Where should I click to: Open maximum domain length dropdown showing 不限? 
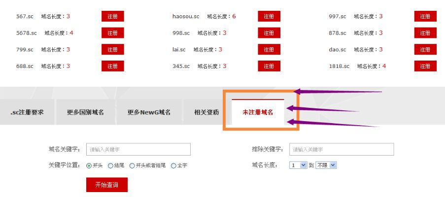point(326,165)
